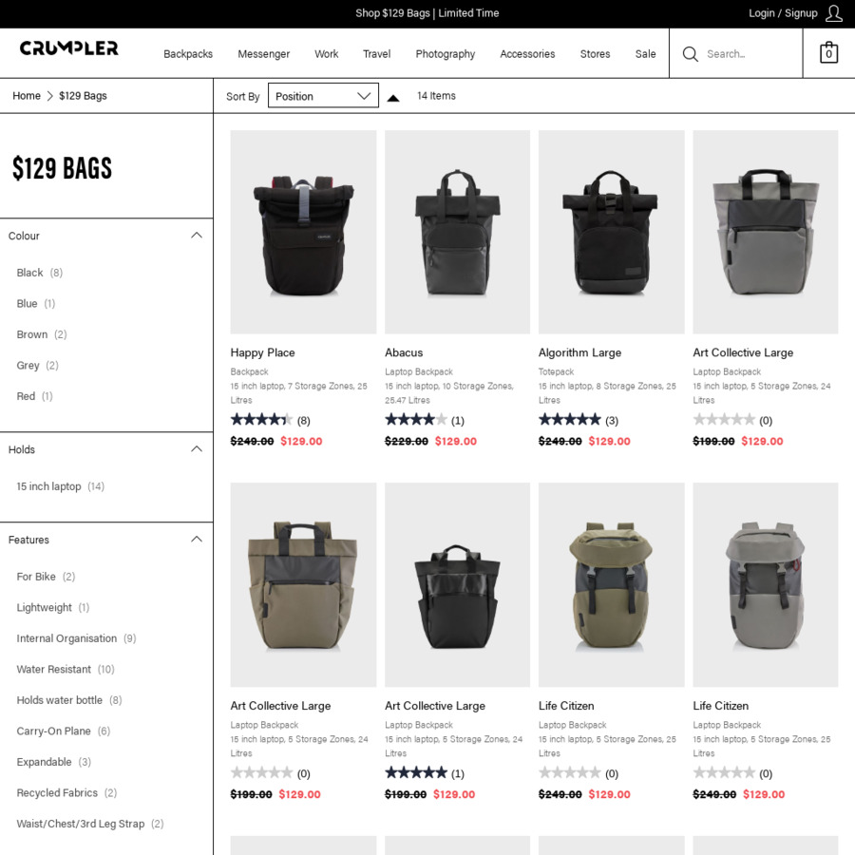The image size is (855, 855).
Task: Click the Crumpler logo
Action: coord(68,48)
